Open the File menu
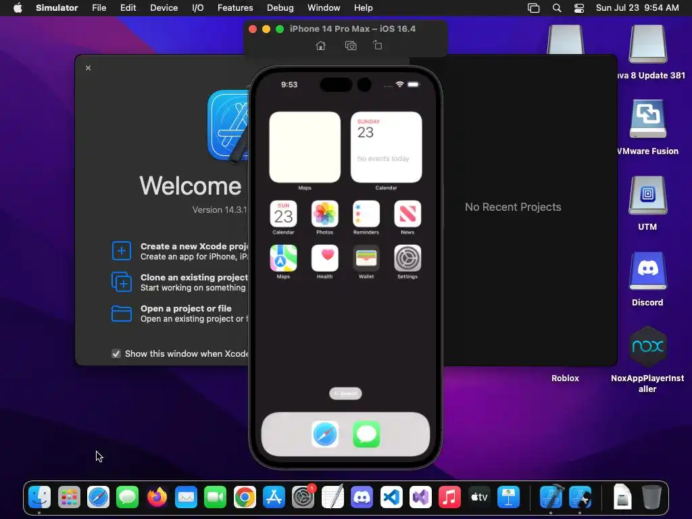Image resolution: width=692 pixels, height=519 pixels. click(99, 8)
